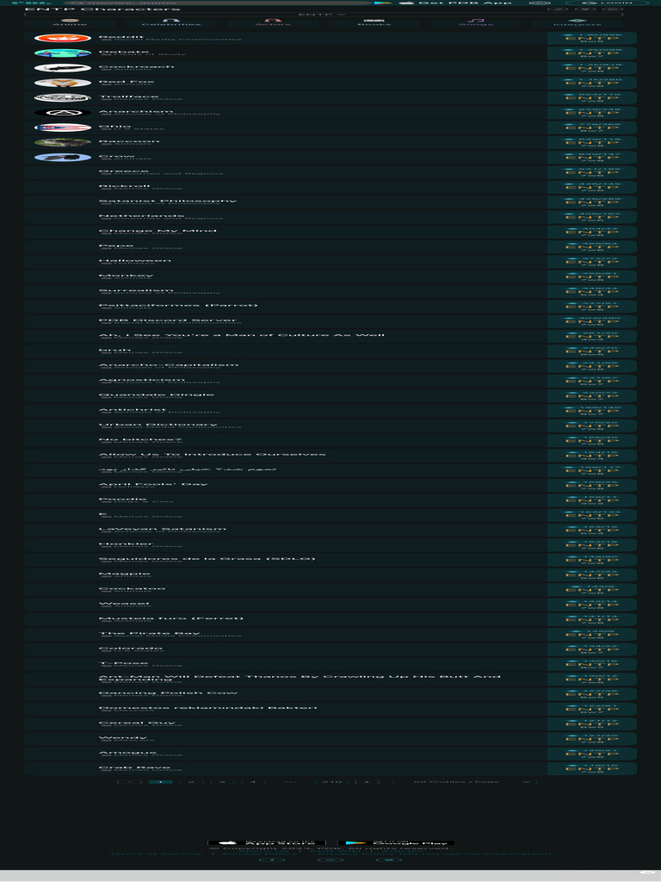Viewport: 661px width, 882px height.
Task: Click the Download on the App Store badge
Action: 267,842
